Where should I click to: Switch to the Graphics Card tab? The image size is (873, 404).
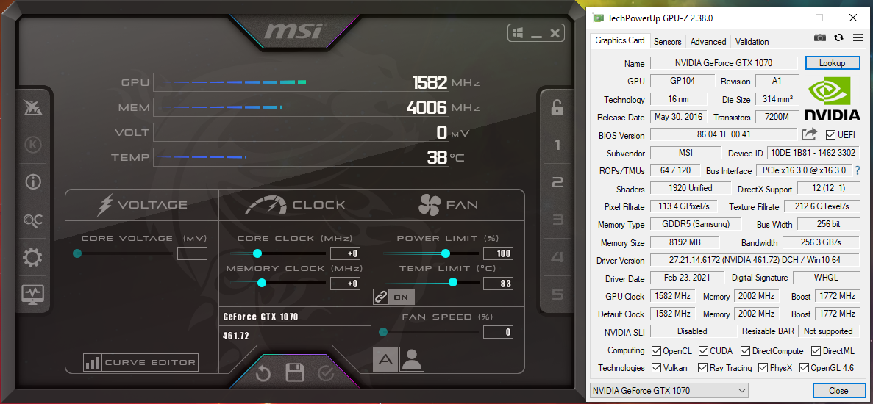[620, 40]
